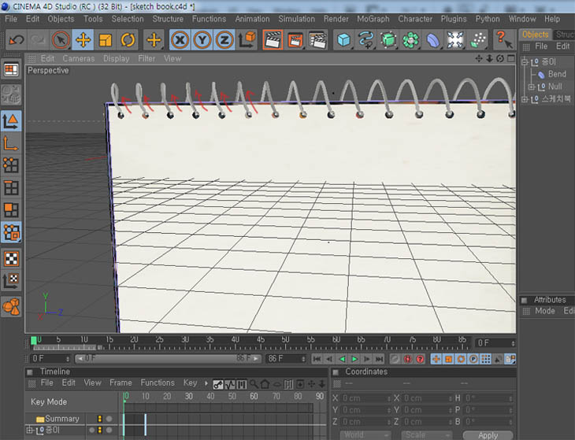The image size is (575, 440).
Task: Switch to Polygons mode
Action: point(11,210)
